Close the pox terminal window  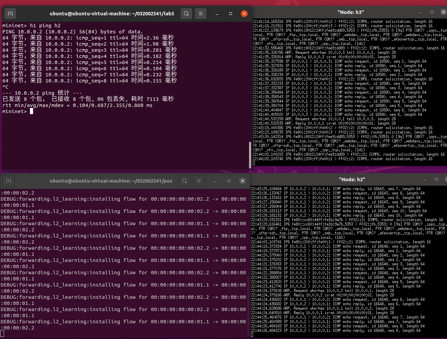point(243,181)
